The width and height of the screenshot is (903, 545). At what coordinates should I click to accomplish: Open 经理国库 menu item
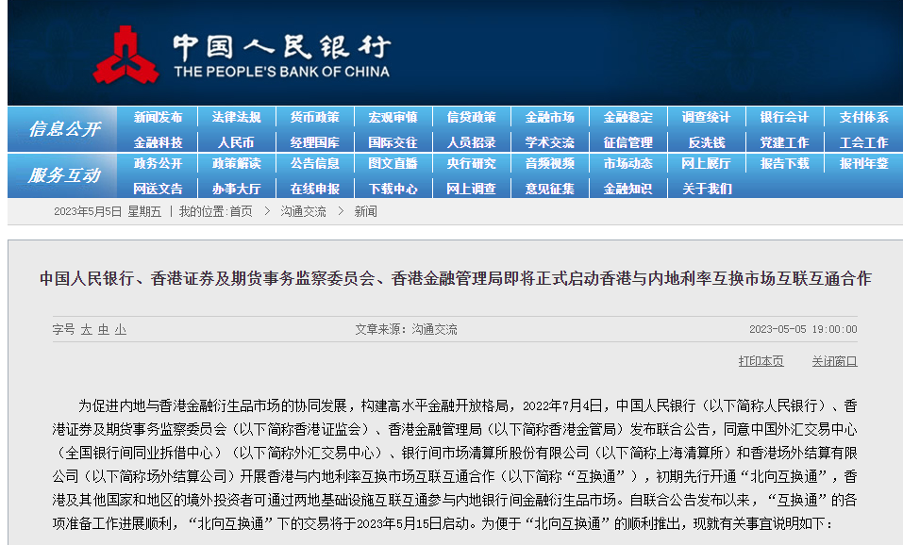314,142
